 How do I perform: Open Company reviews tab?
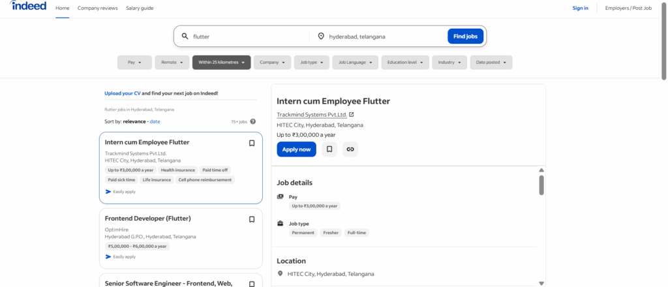click(97, 8)
